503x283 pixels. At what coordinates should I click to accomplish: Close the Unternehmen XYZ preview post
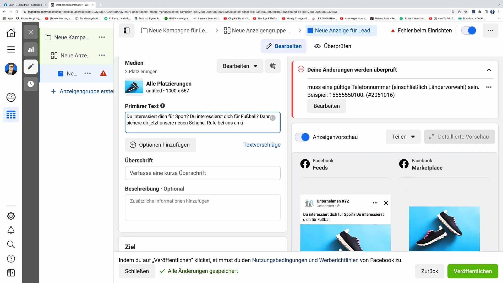pos(386,203)
